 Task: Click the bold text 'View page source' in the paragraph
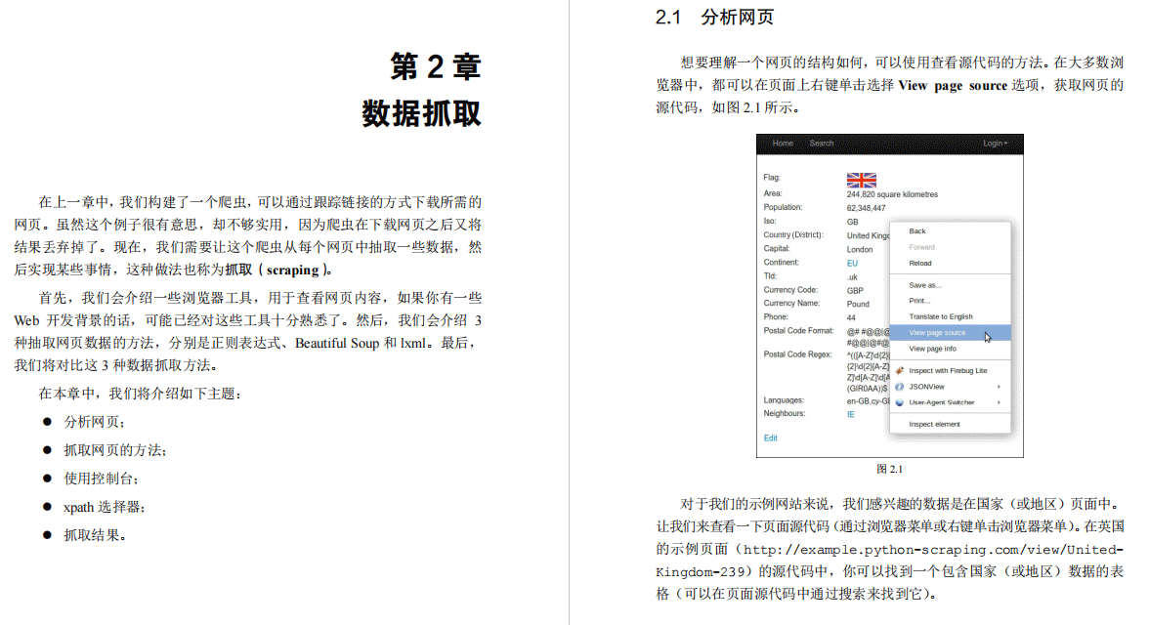953,85
